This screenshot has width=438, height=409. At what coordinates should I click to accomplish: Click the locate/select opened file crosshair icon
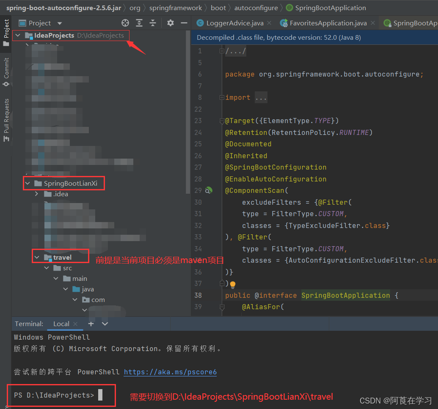(125, 23)
